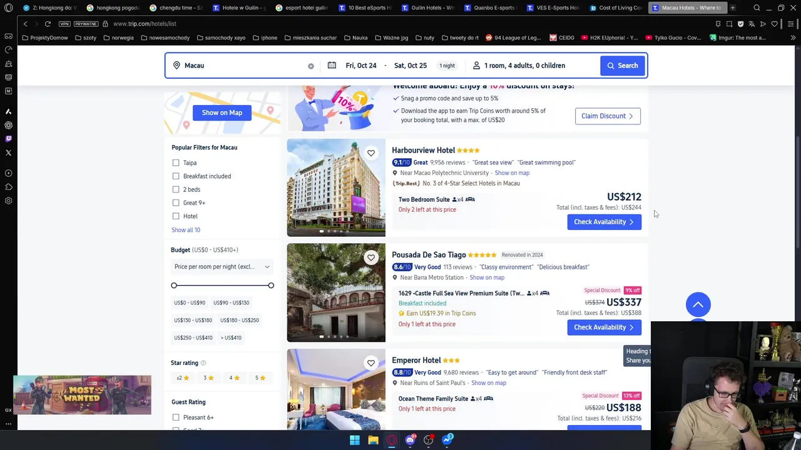The image size is (801, 450).
Task: Check Availability for Pousada De Sao Tiago
Action: click(604, 327)
